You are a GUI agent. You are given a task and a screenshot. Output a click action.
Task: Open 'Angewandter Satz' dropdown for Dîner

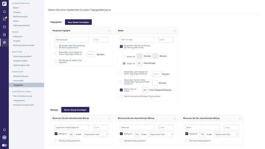pyautogui.click(x=226, y=134)
